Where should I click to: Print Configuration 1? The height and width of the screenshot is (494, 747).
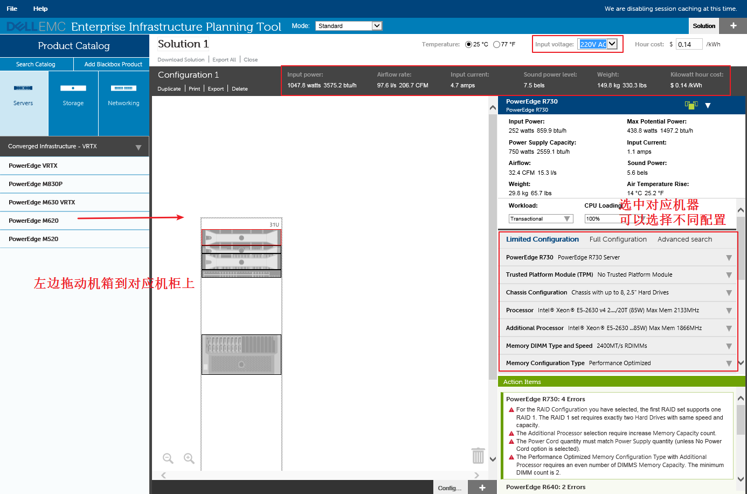[x=195, y=89]
